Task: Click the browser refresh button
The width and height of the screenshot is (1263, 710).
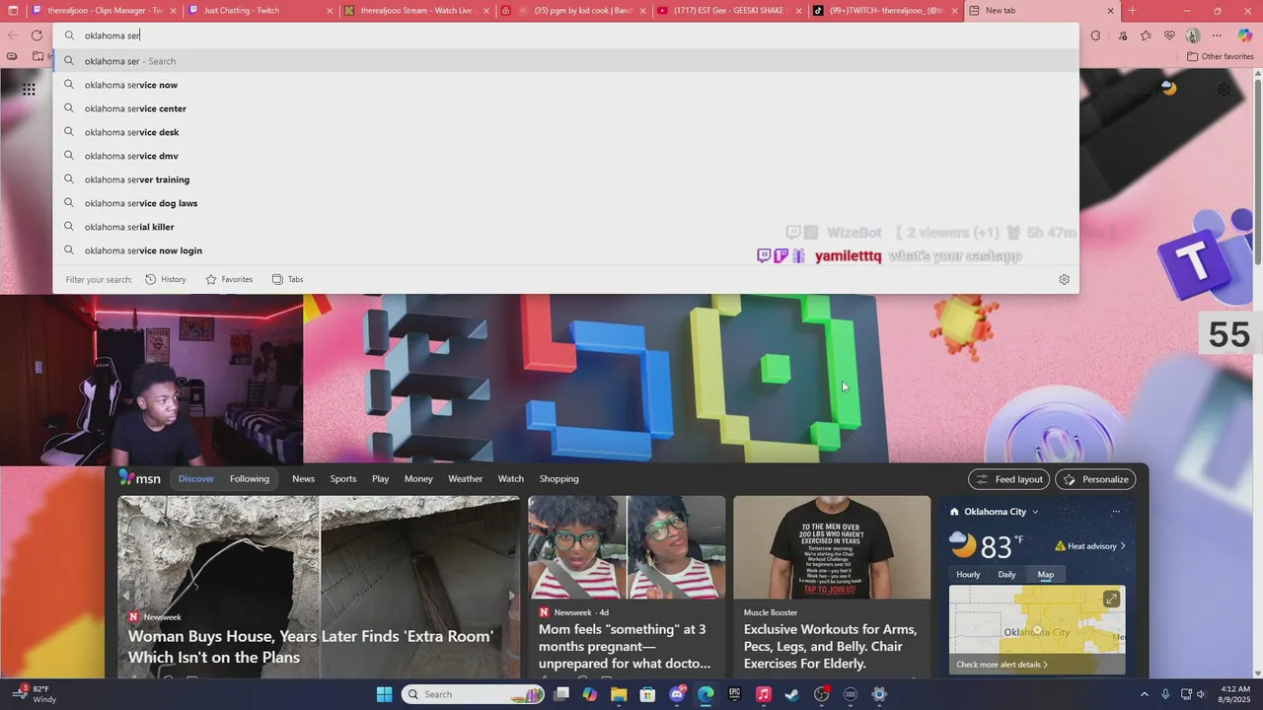Action: 37,35
